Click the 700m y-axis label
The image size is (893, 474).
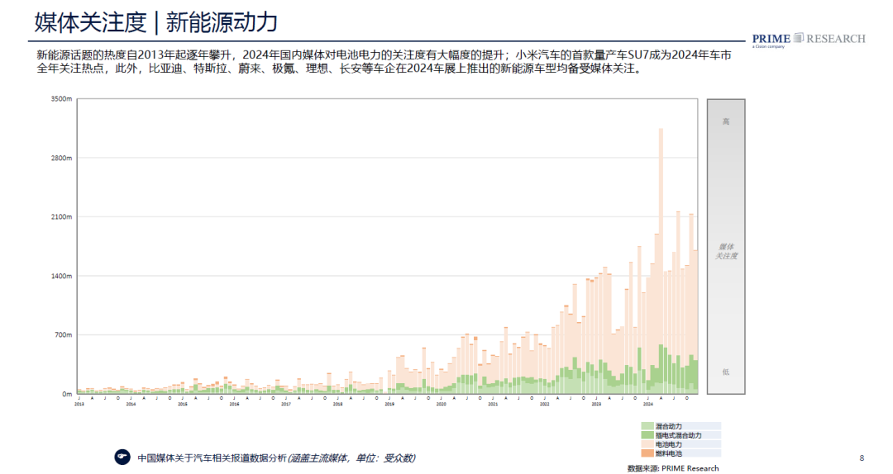click(63, 335)
